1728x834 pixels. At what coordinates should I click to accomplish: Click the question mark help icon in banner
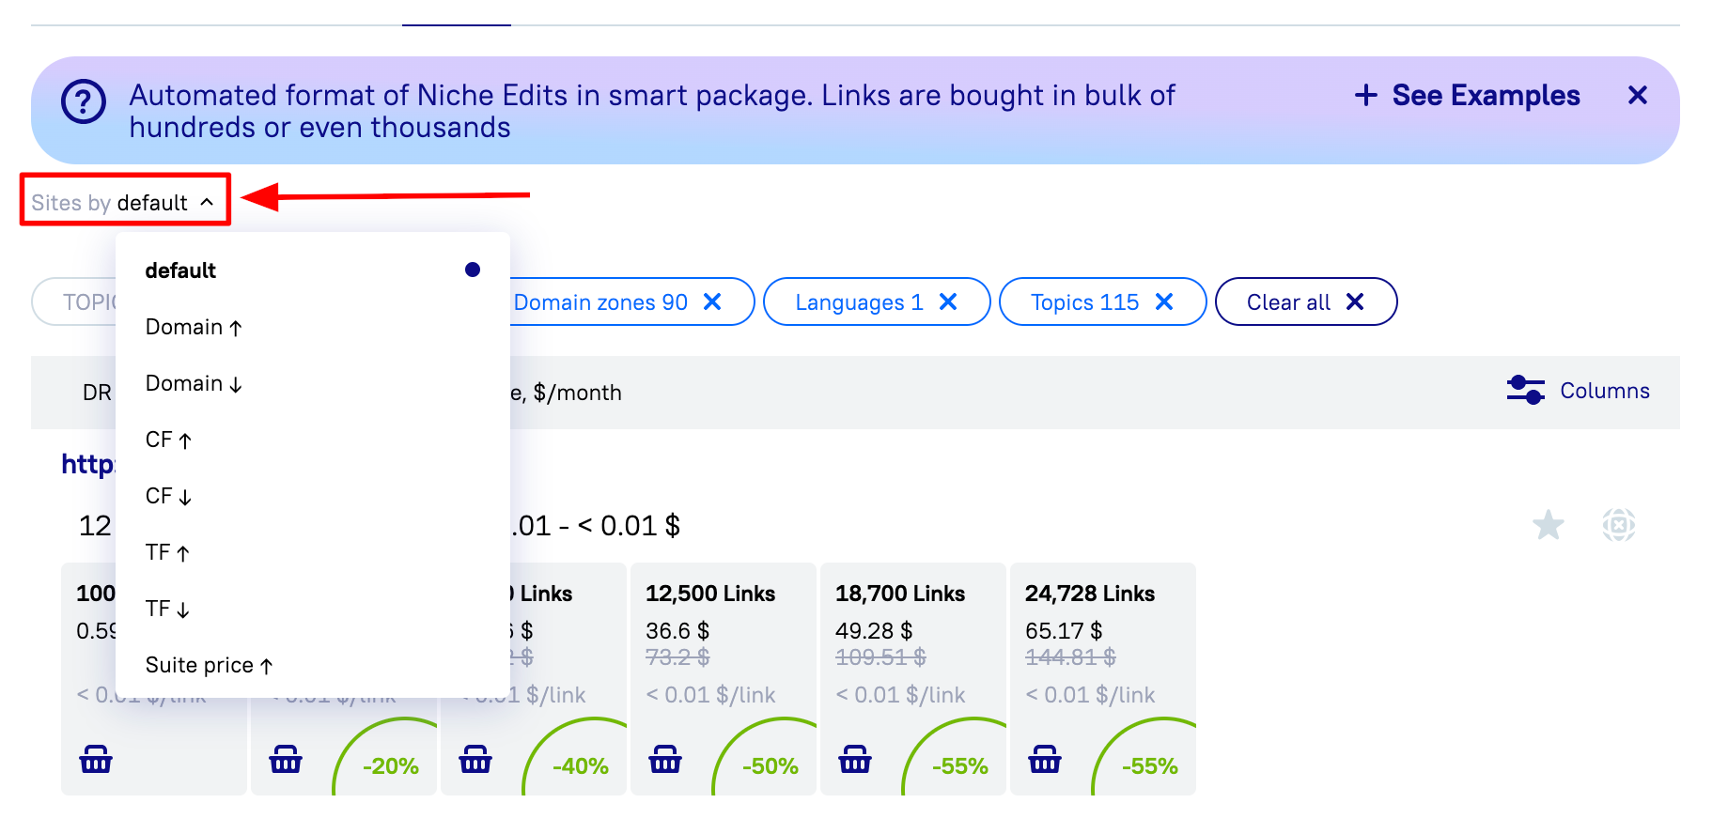click(x=84, y=100)
